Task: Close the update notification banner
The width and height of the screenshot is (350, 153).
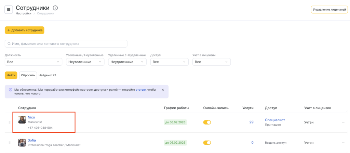Action: click(x=163, y=90)
